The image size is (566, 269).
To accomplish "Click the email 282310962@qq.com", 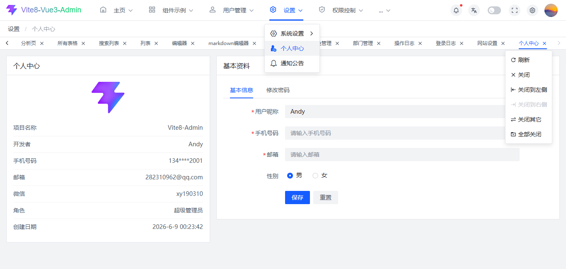I will pos(174,177).
